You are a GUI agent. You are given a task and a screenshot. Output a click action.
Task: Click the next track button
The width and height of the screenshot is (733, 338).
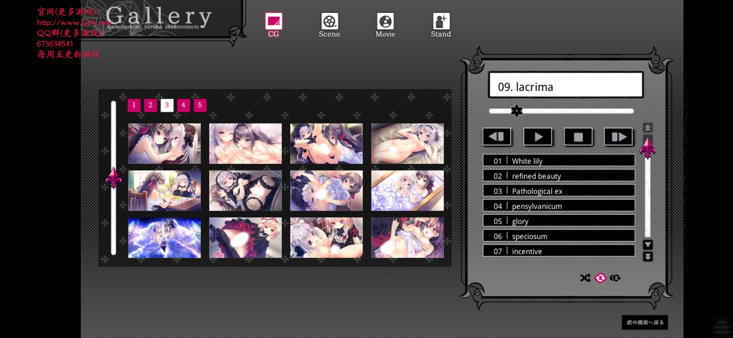coord(617,137)
